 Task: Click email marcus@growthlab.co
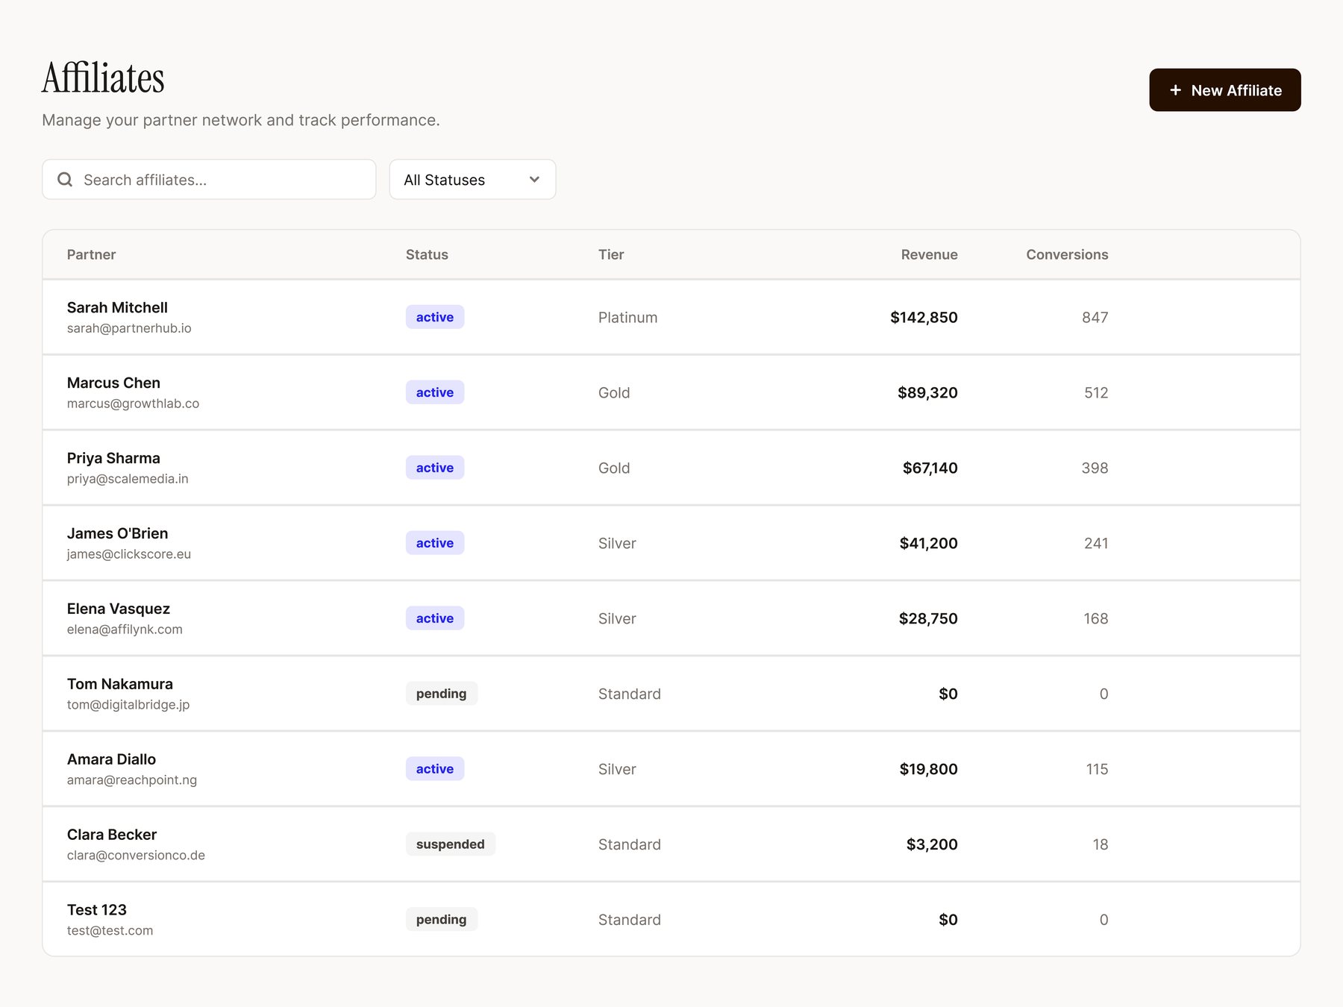(x=133, y=404)
